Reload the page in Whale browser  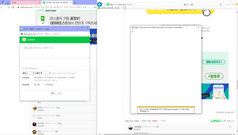tap(9, 7)
